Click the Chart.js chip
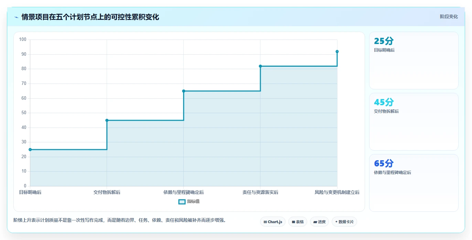This screenshot has width=472, height=240. 273,222
